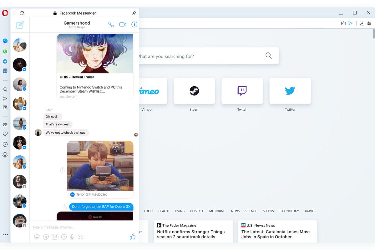Open the Messenger sidebar icon
This screenshot has height=250, width=375.
tap(5, 41)
